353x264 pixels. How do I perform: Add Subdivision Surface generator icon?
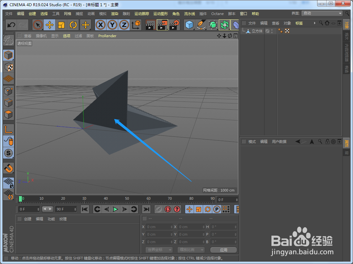pyautogui.click(x=213, y=25)
